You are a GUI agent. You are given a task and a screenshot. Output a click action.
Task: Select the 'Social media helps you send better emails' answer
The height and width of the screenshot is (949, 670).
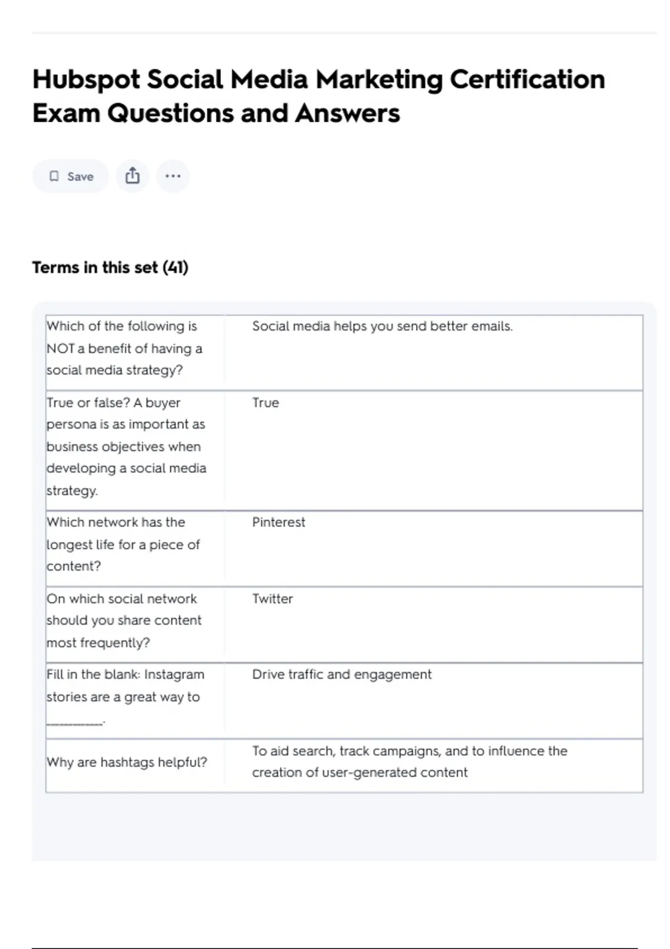(382, 327)
